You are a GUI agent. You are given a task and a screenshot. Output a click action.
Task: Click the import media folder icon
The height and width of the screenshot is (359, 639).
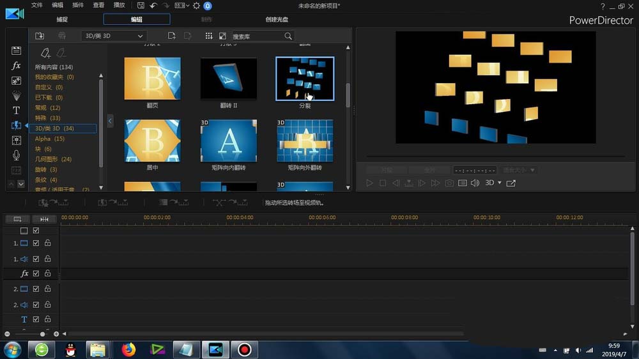[x=40, y=36]
